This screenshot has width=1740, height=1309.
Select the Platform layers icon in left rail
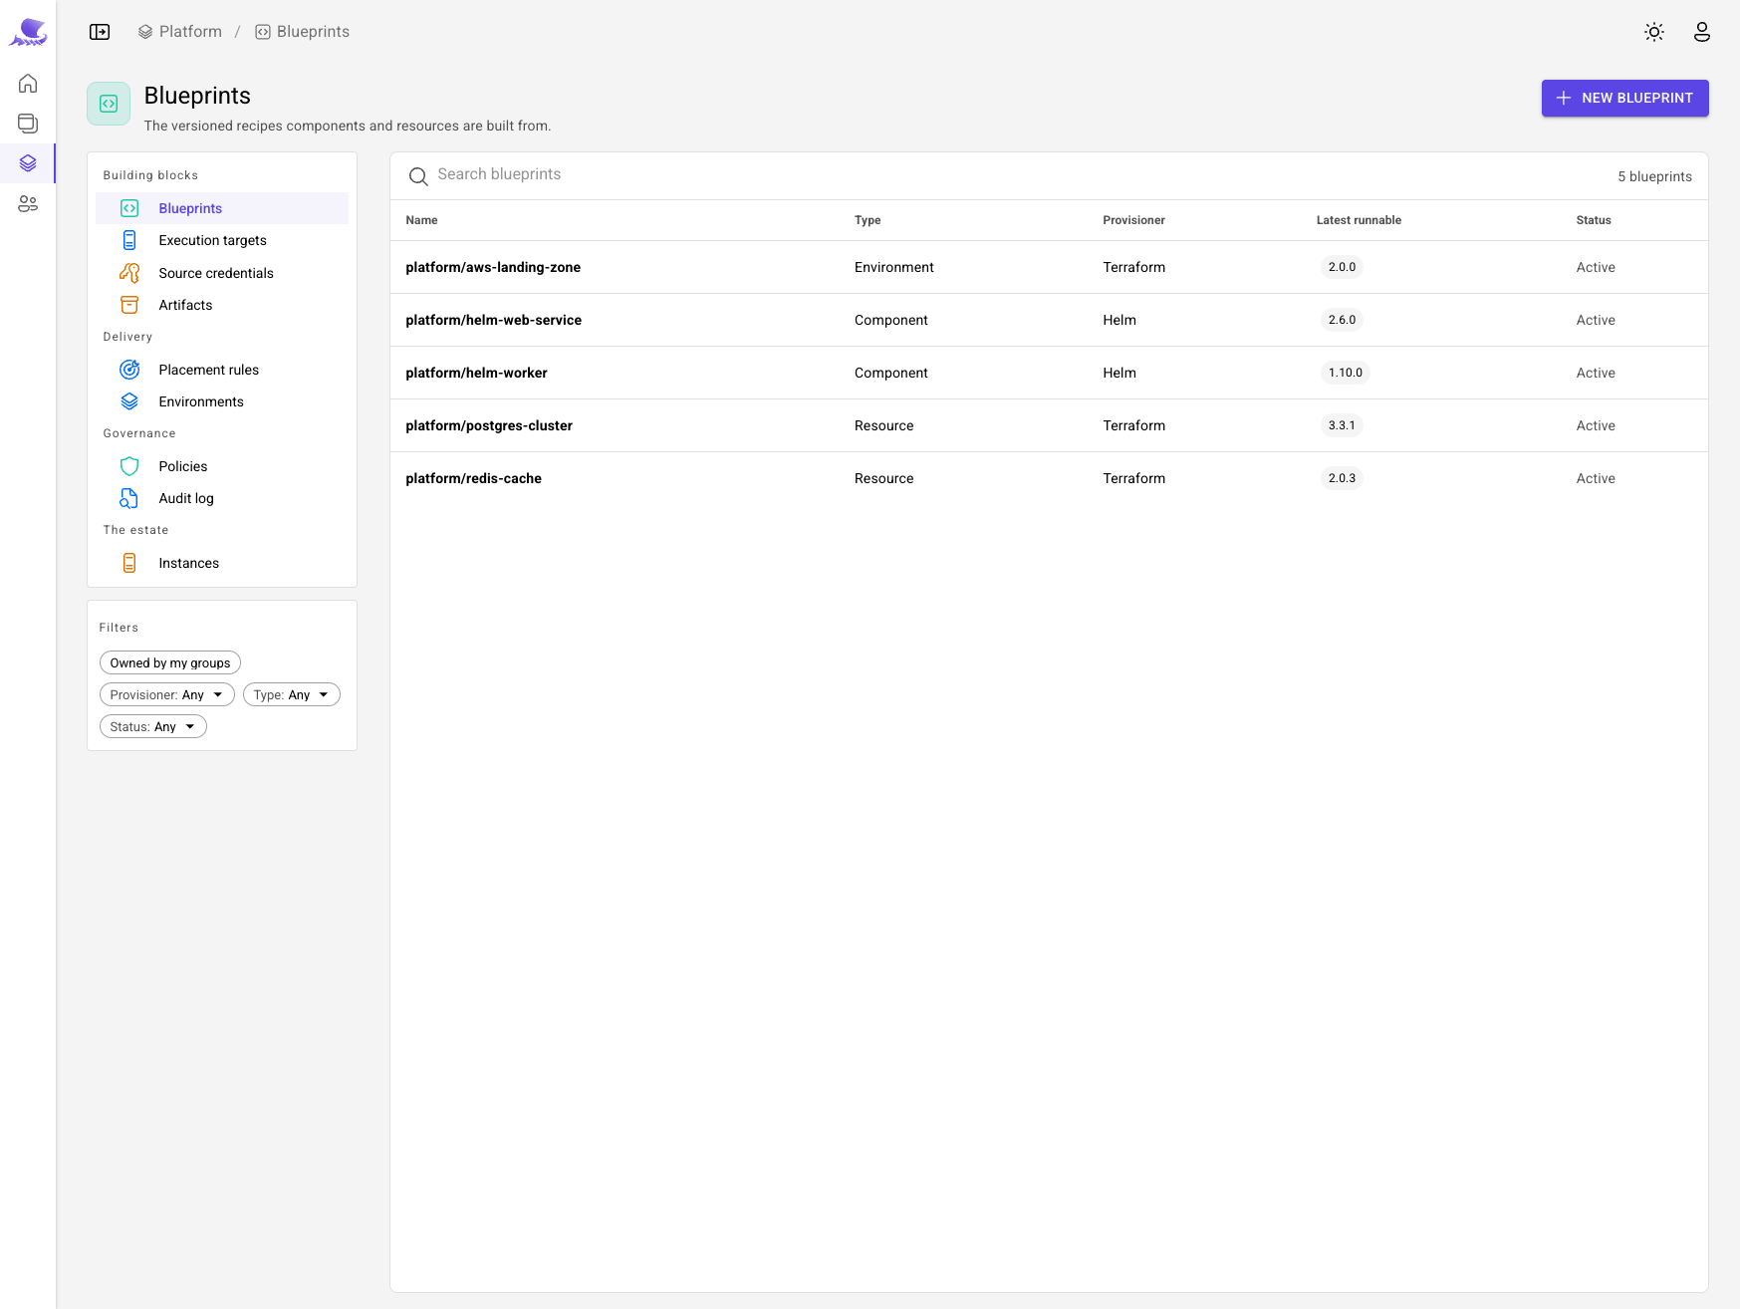(x=28, y=163)
